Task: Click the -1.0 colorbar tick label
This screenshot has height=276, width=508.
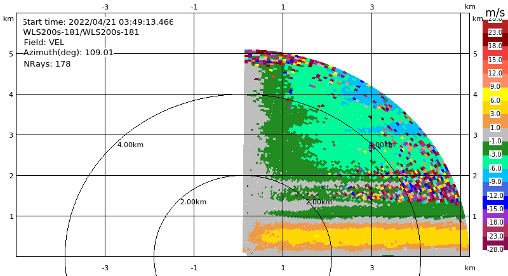Action: (x=495, y=141)
